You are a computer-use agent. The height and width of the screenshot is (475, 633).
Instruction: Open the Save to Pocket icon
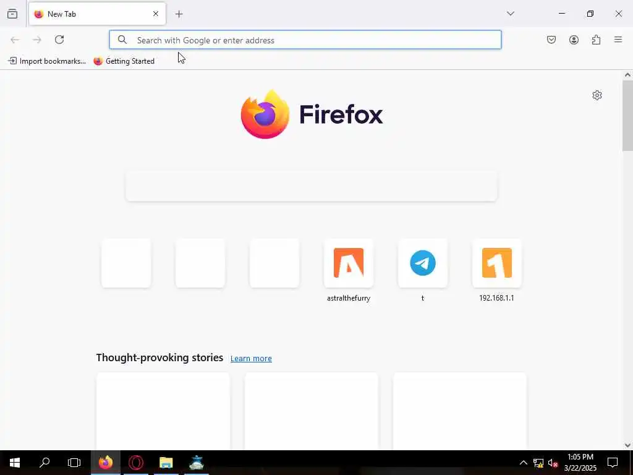551,40
